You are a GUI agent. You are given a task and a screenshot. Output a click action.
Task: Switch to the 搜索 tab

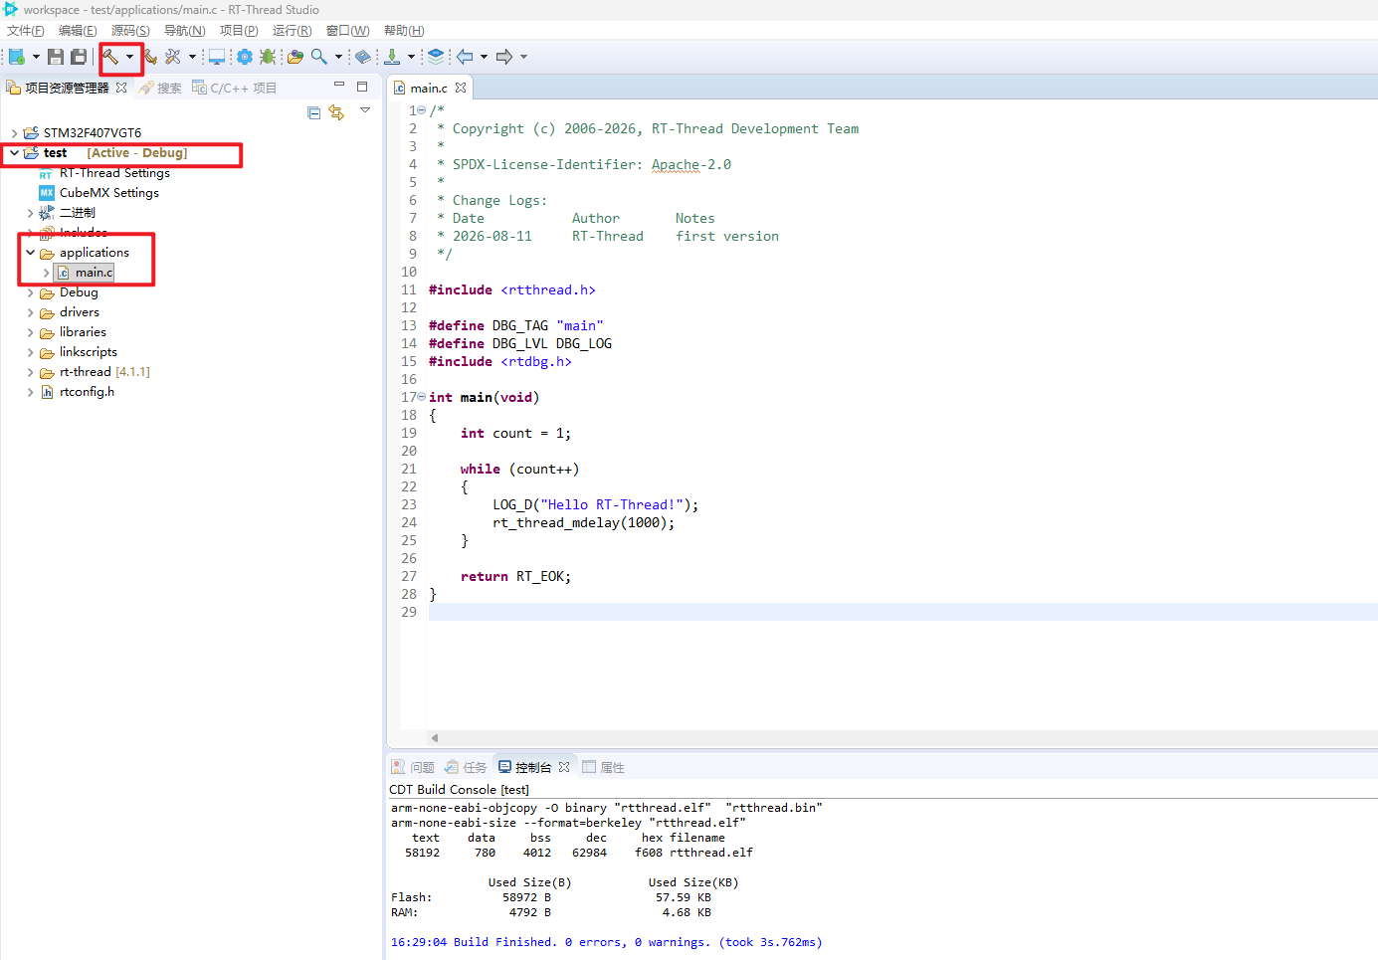(x=161, y=88)
